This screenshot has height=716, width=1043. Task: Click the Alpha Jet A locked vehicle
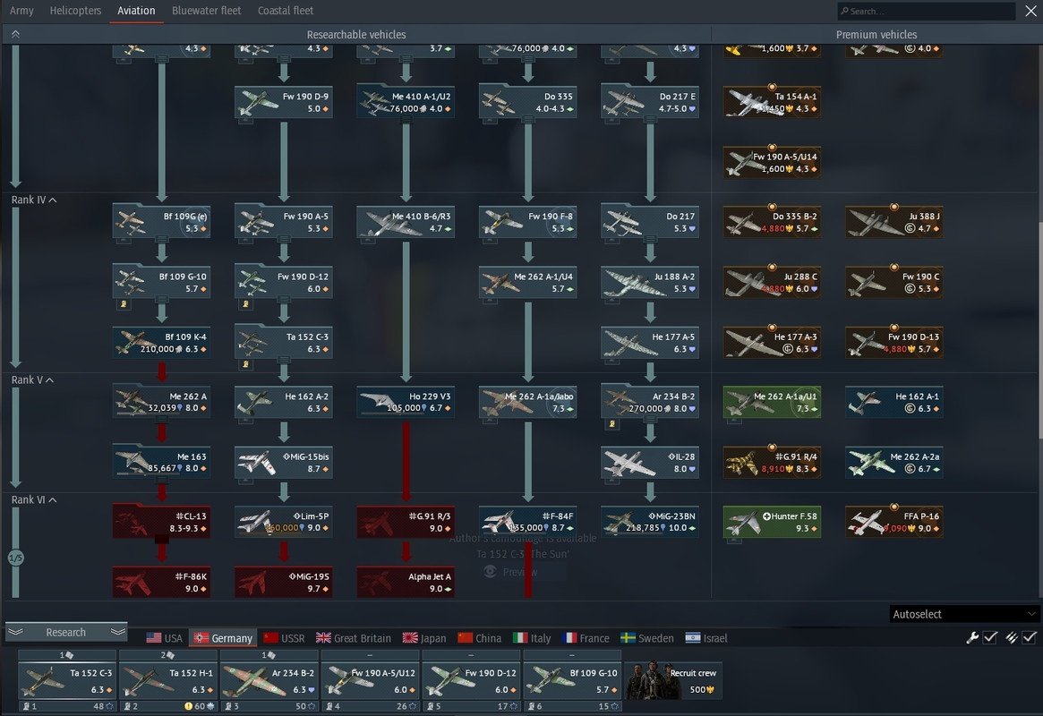click(x=406, y=582)
